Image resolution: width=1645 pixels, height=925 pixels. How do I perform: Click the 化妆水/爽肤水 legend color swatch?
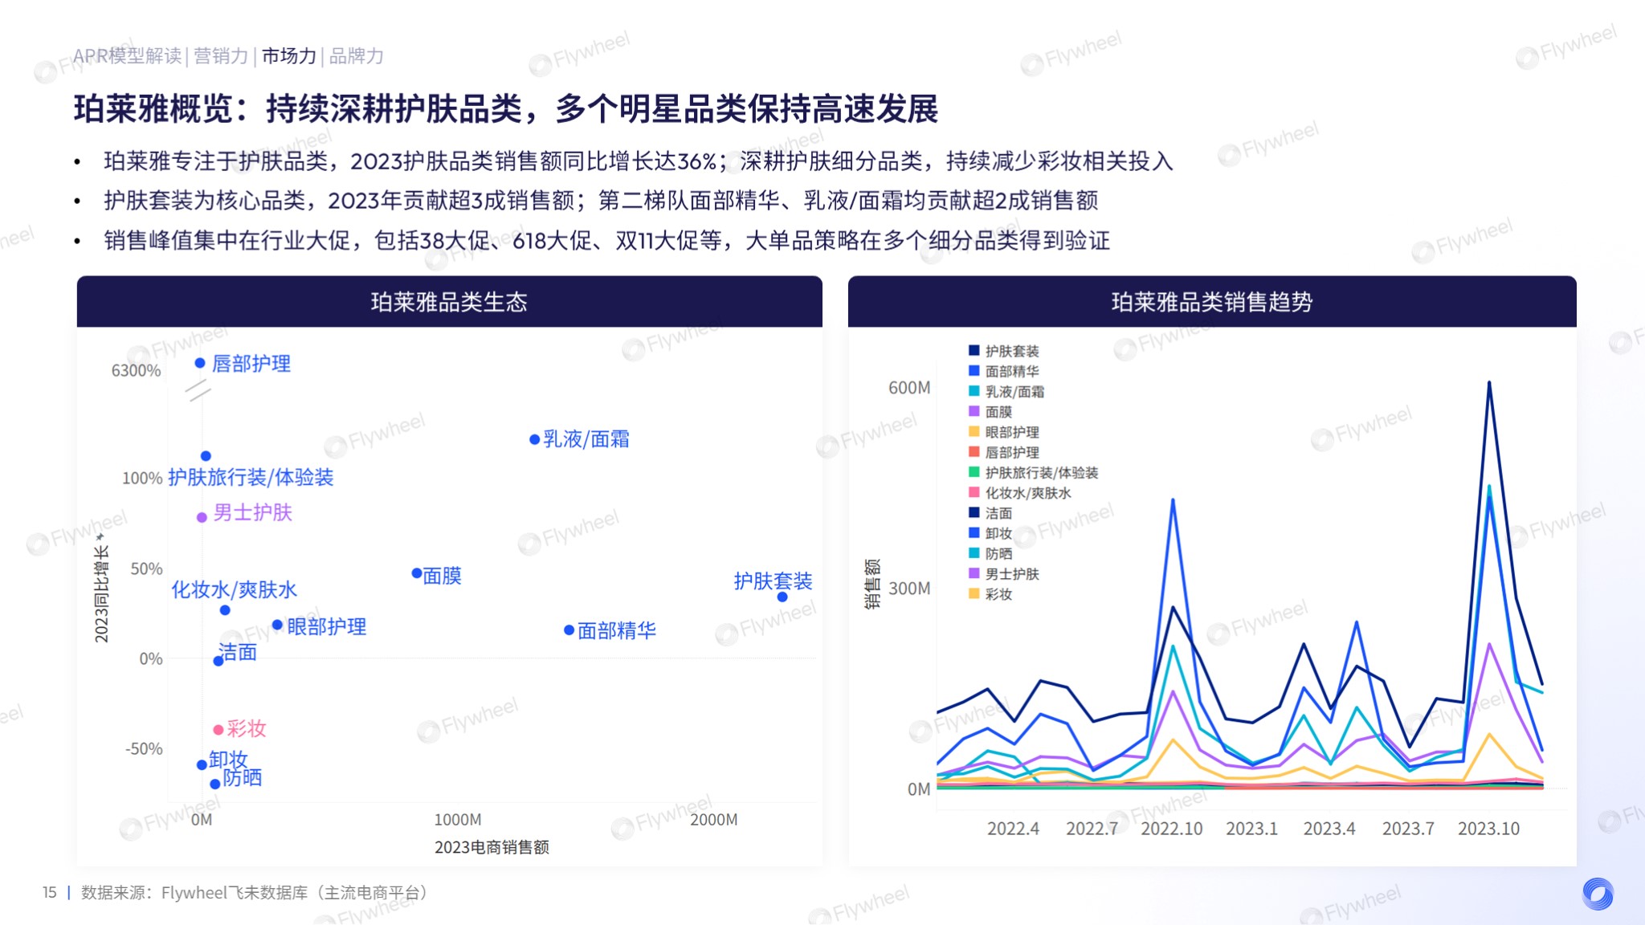click(974, 492)
